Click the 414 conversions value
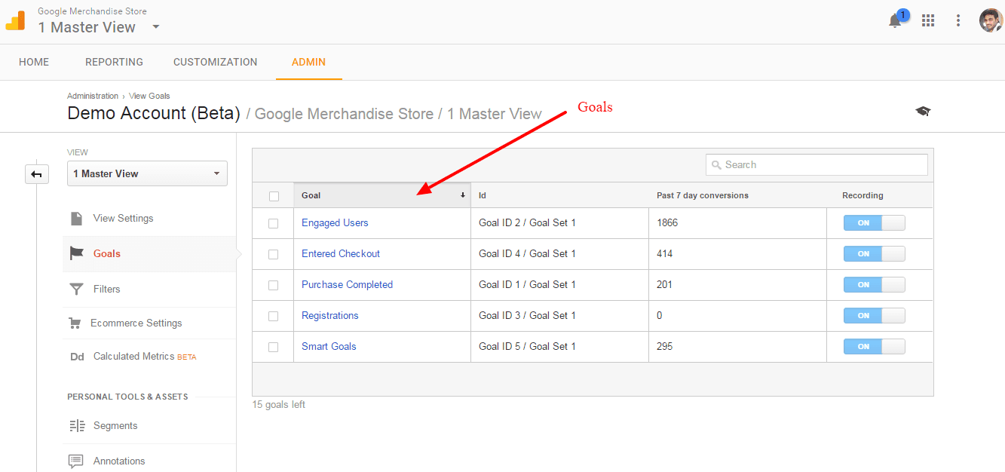The width and height of the screenshot is (1005, 472). pyautogui.click(x=665, y=254)
